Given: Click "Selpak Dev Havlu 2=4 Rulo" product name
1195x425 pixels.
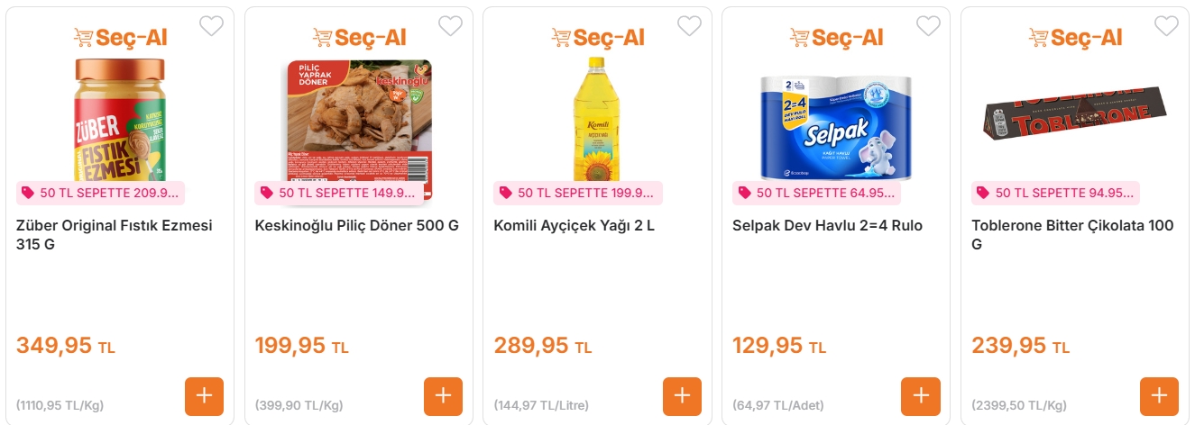Looking at the screenshot, I should point(827,225).
